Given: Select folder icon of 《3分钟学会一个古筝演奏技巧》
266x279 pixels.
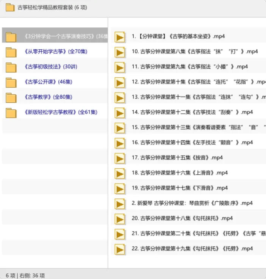Looking at the screenshot, I should [11, 37].
